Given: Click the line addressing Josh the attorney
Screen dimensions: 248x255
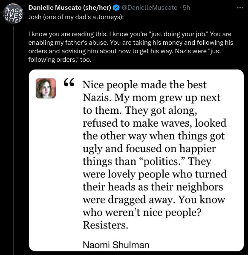Looking at the screenshot, I should [x=76, y=17].
